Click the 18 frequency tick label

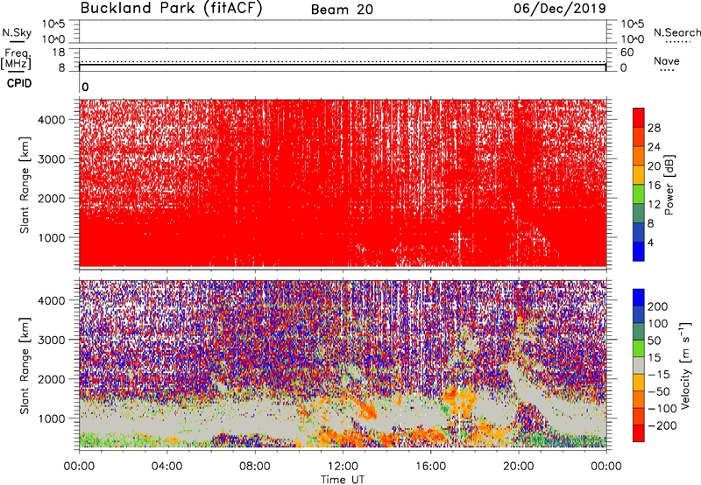[x=59, y=53]
